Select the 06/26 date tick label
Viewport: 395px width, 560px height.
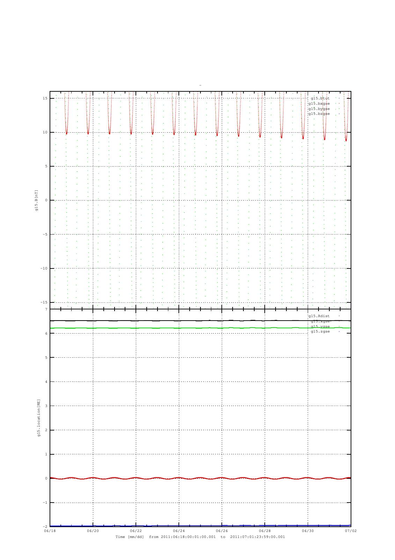tap(222, 531)
